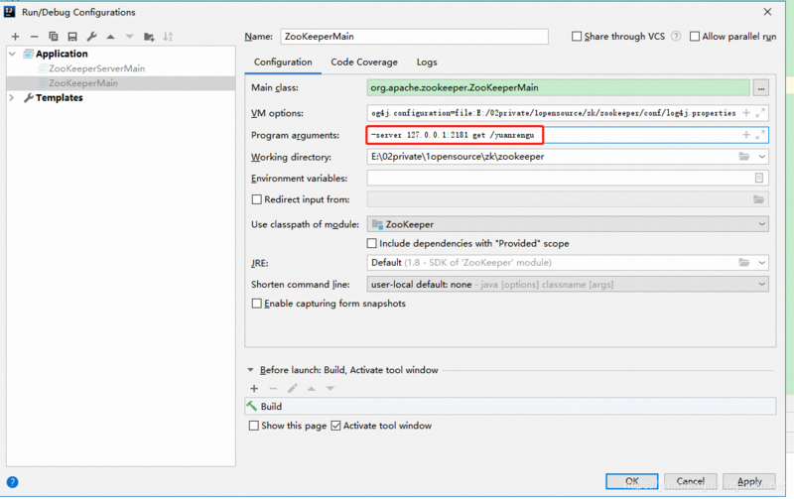
Task: Sort configurations alphabetically
Action: pos(168,37)
